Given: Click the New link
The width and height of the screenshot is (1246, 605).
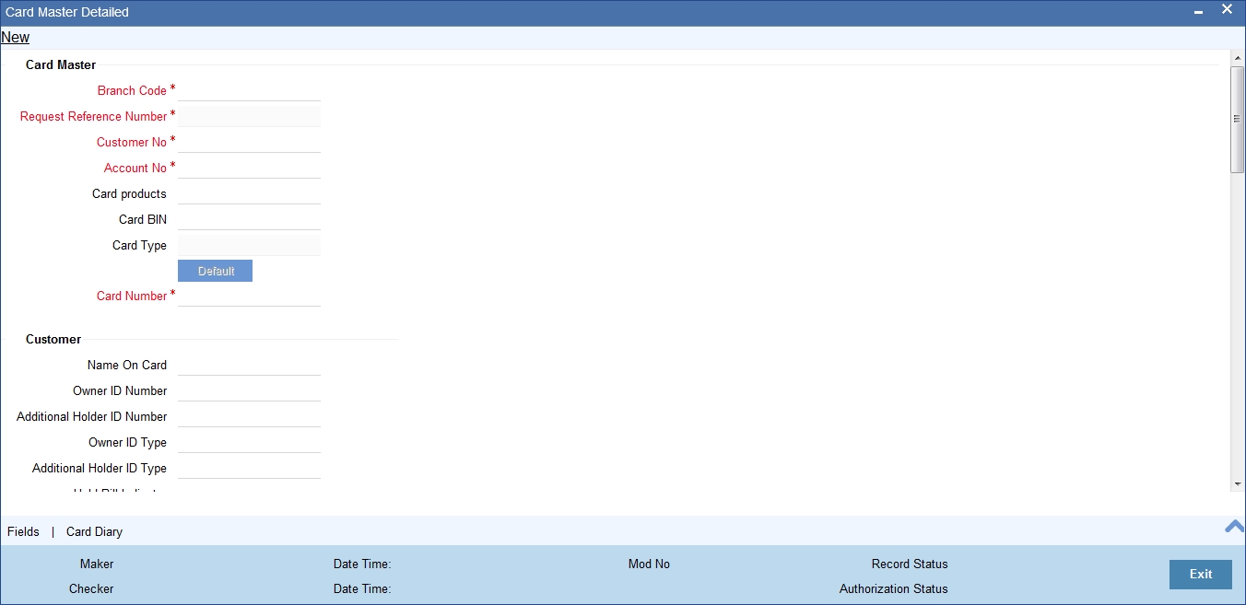Looking at the screenshot, I should pyautogui.click(x=16, y=38).
